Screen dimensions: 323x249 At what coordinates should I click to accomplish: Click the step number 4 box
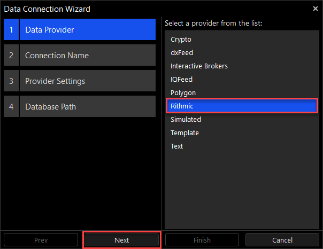[x=11, y=107]
